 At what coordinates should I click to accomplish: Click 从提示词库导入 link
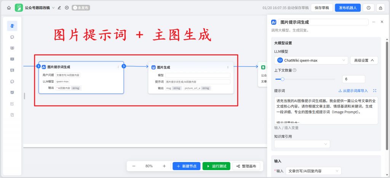353,91
